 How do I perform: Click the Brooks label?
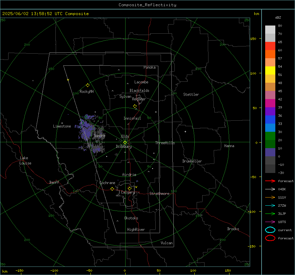233,229
